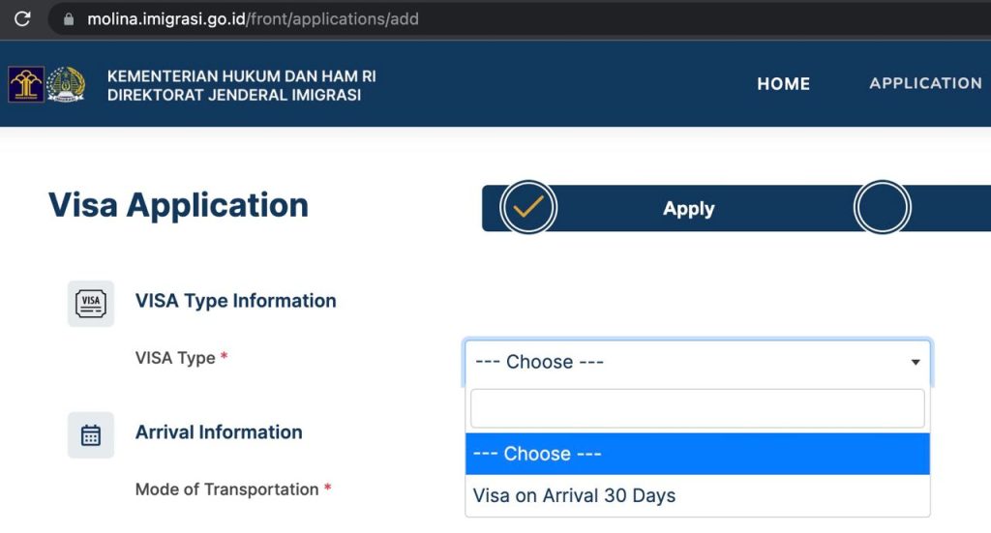
Task: Click the 'Visa Application' page heading
Action: point(178,205)
